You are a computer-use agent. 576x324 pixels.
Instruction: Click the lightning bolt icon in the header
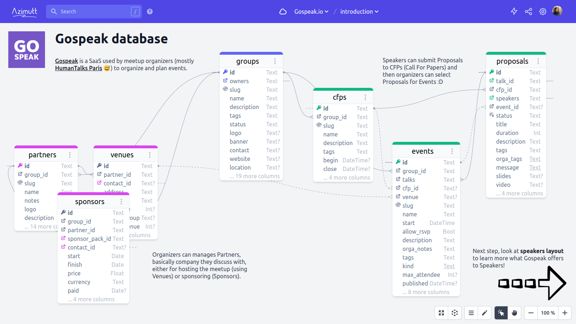(514, 11)
